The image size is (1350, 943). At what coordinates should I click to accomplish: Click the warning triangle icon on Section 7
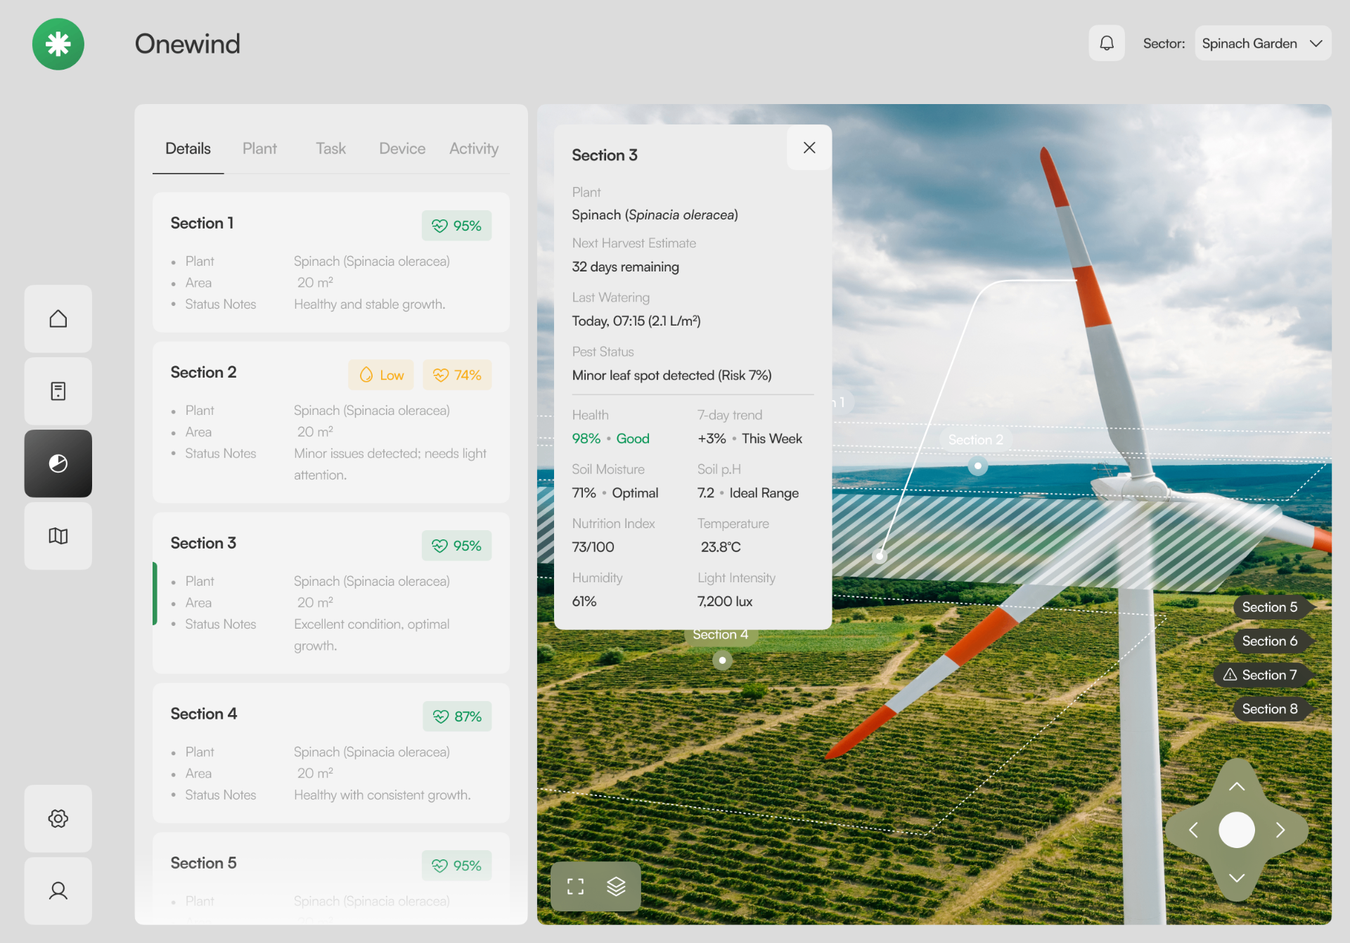[x=1230, y=674]
